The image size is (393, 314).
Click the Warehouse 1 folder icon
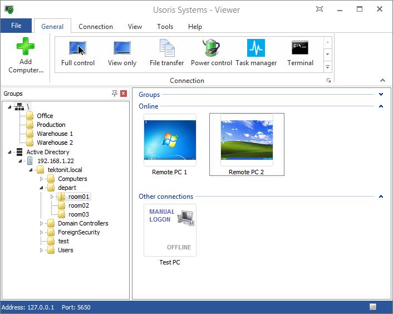[30, 133]
